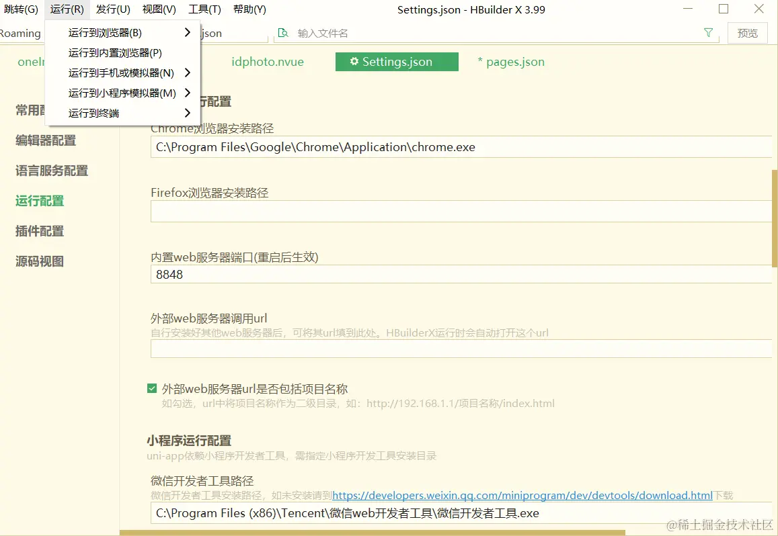Open the 帮助(Y) menu
This screenshot has width=778, height=536.
(249, 9)
